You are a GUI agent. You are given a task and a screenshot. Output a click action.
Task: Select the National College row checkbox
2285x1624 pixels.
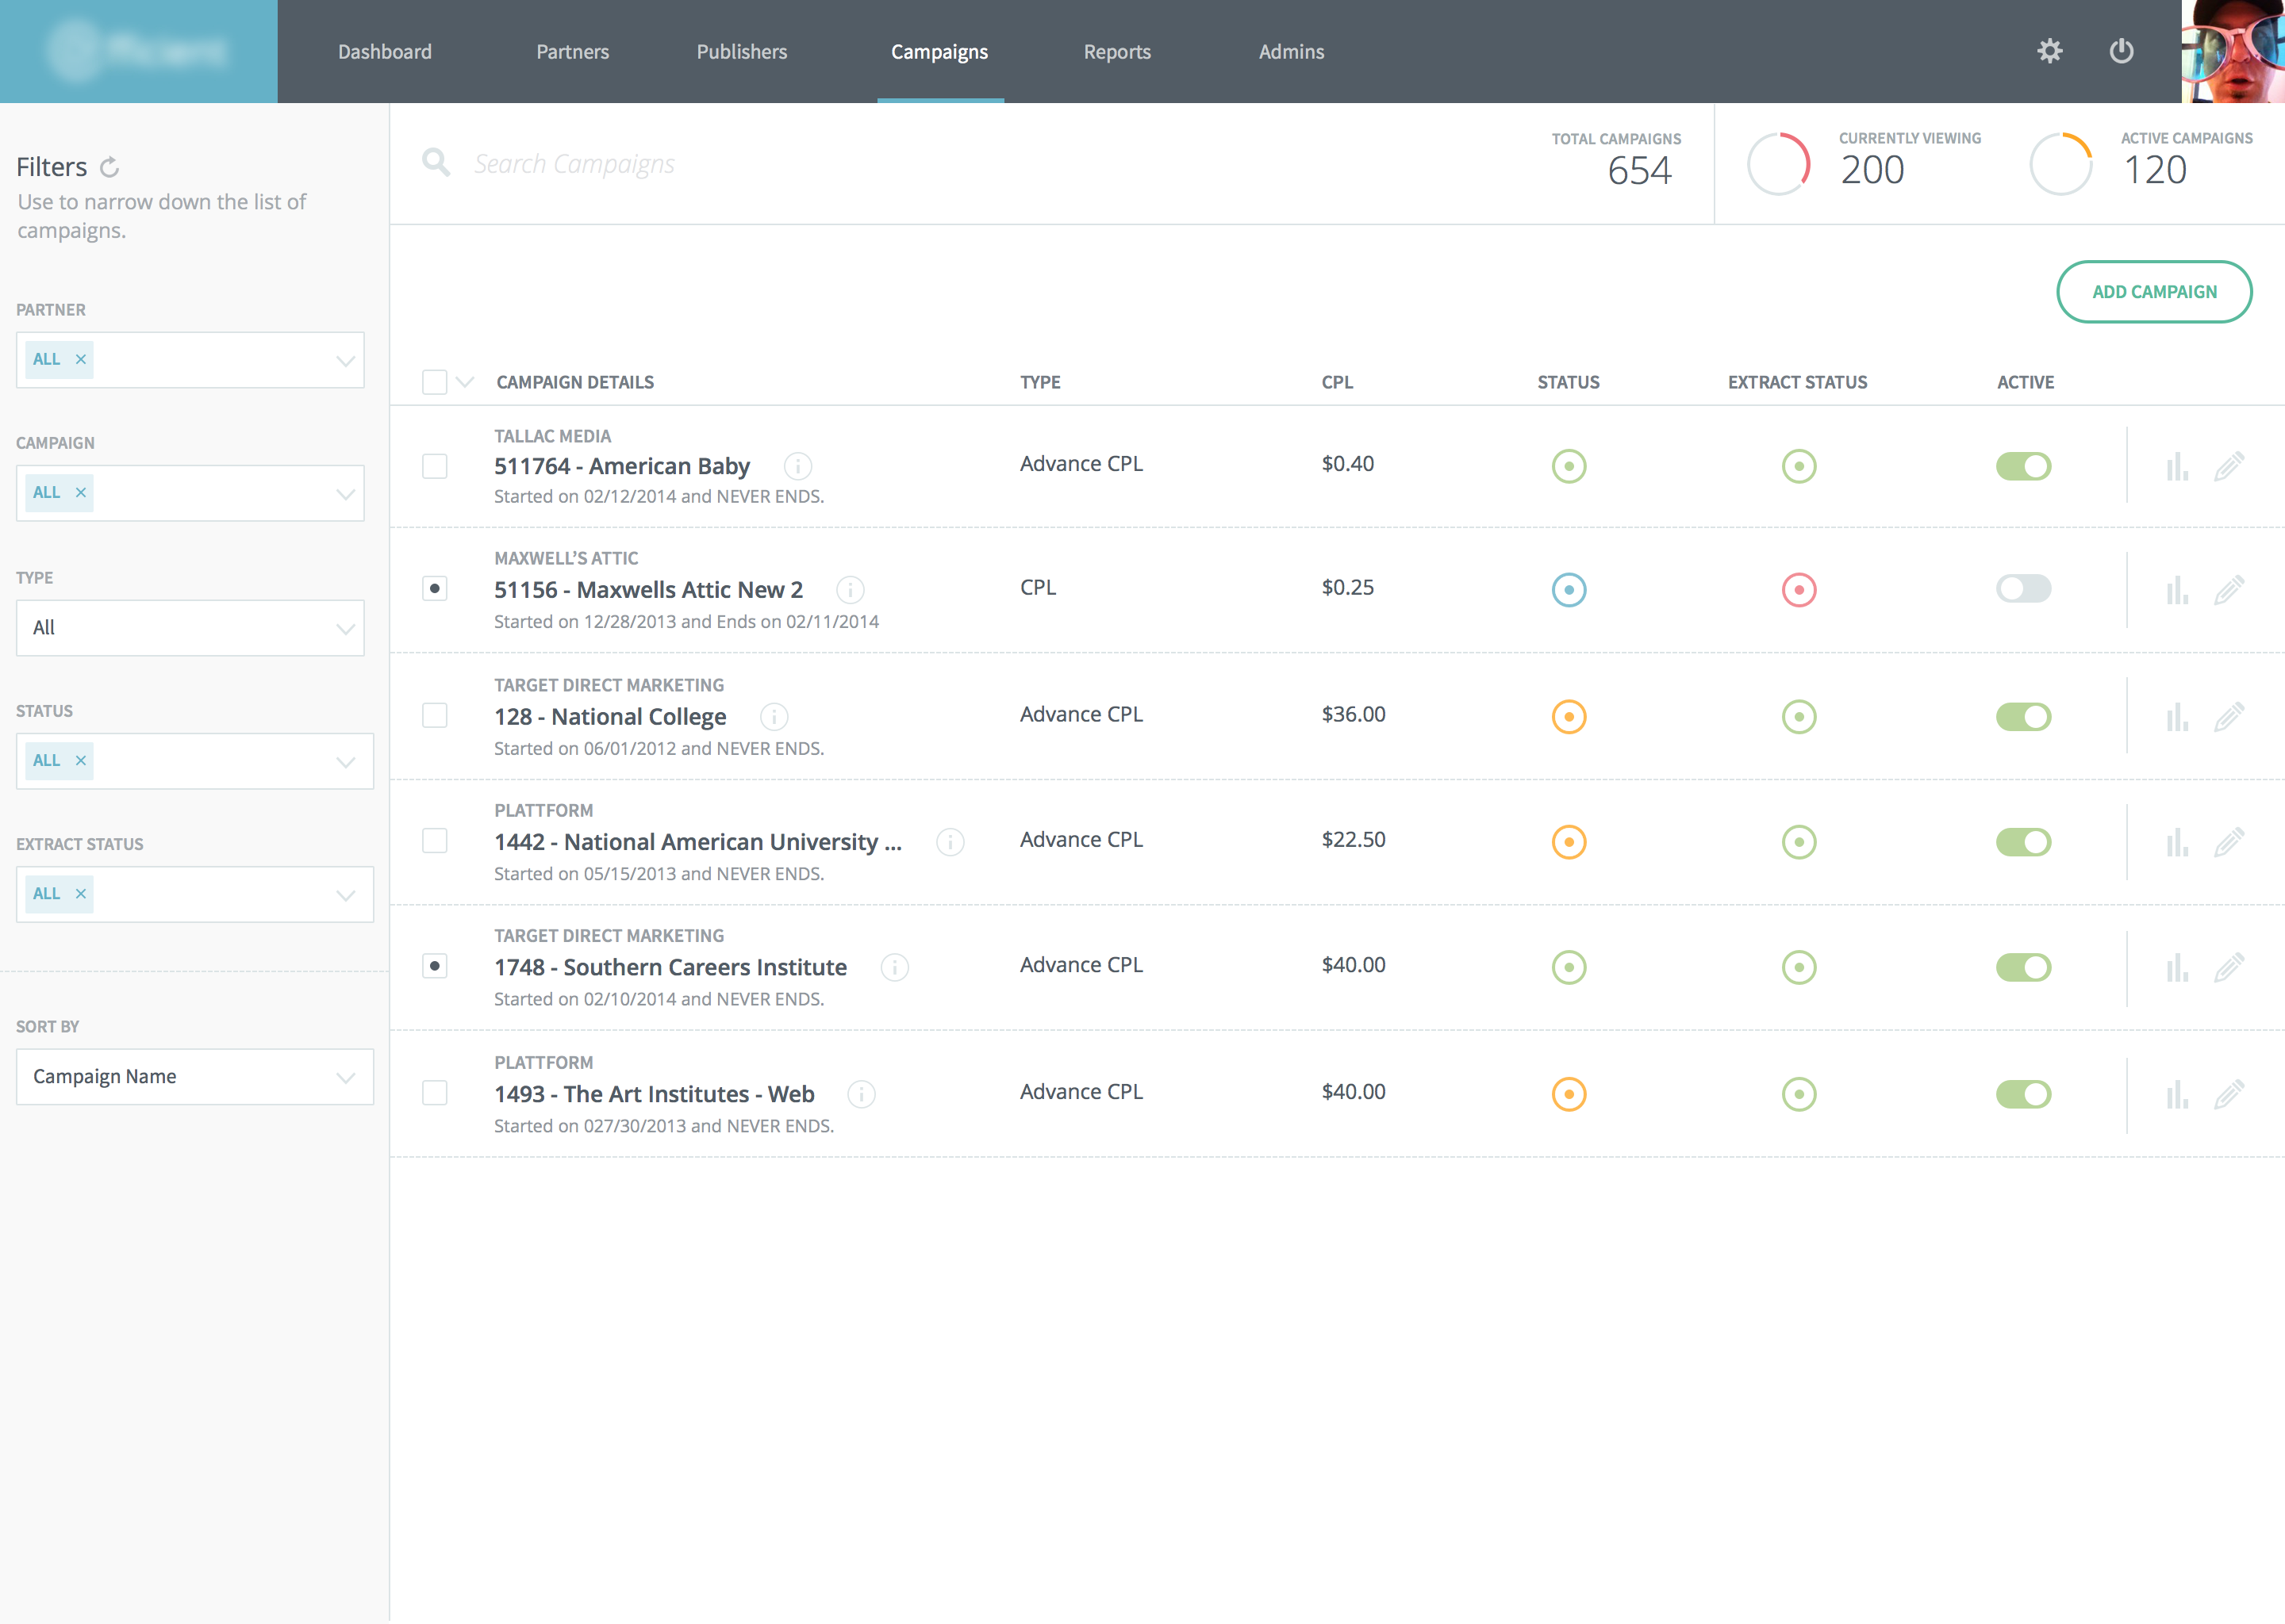tap(434, 715)
